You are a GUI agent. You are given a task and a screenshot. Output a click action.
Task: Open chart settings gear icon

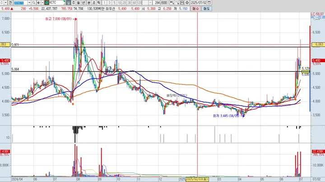click(187, 3)
